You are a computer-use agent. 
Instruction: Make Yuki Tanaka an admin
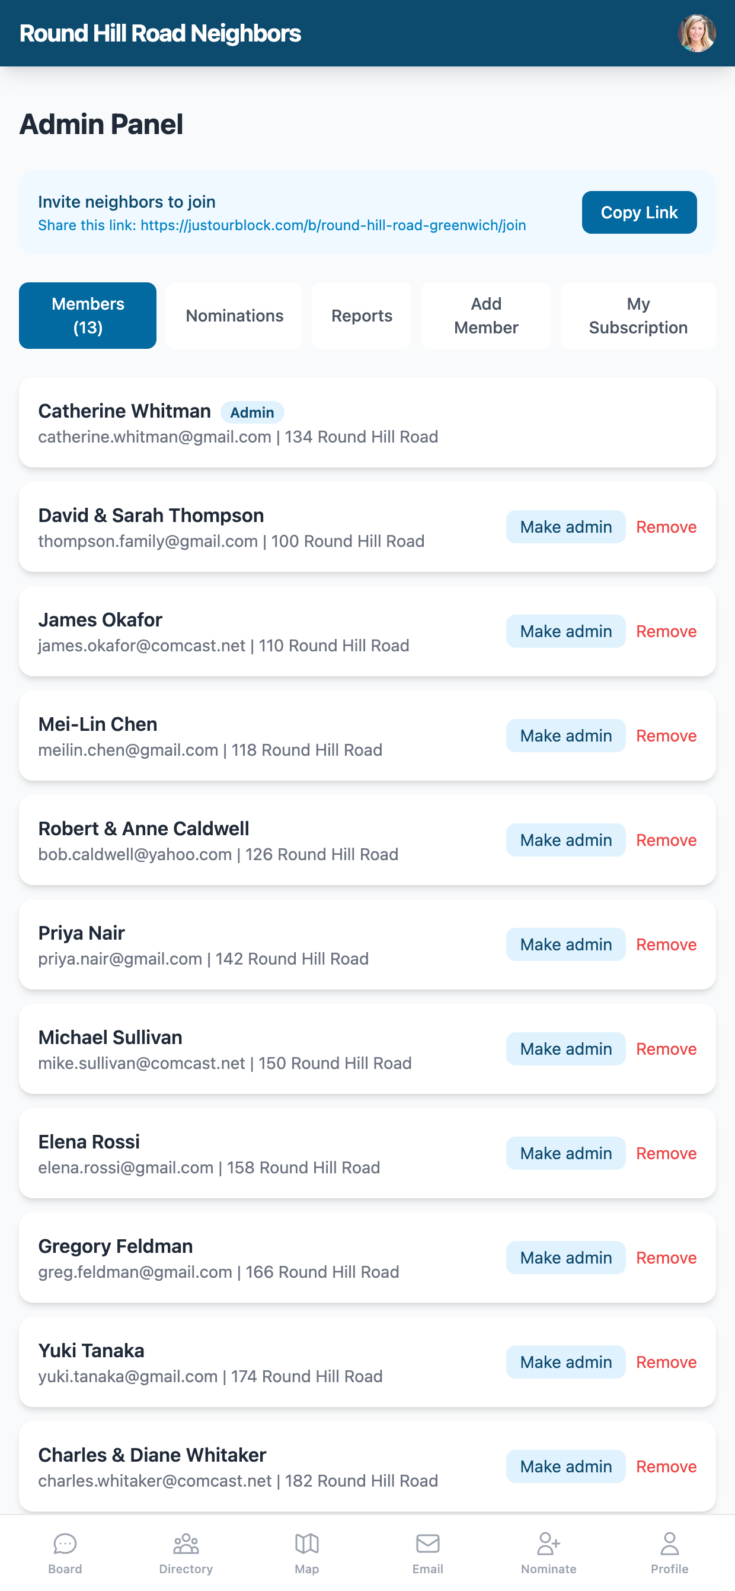[x=566, y=1362]
